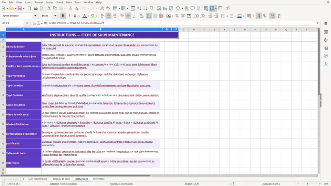Click the Cut scissors icon
331x186 pixels.
tap(49, 8)
